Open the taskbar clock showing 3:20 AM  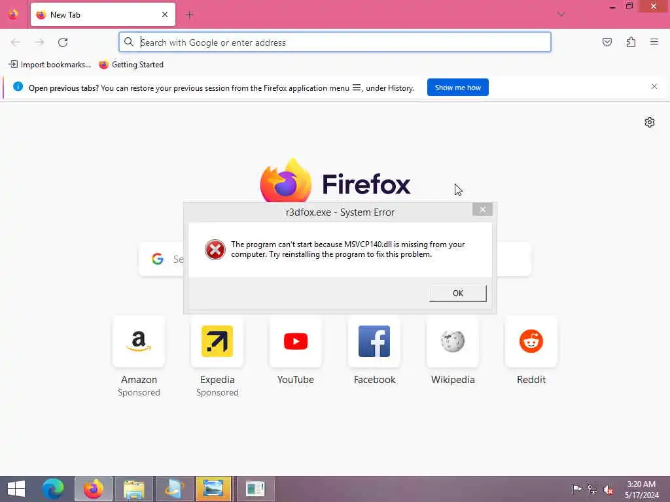coord(642,490)
